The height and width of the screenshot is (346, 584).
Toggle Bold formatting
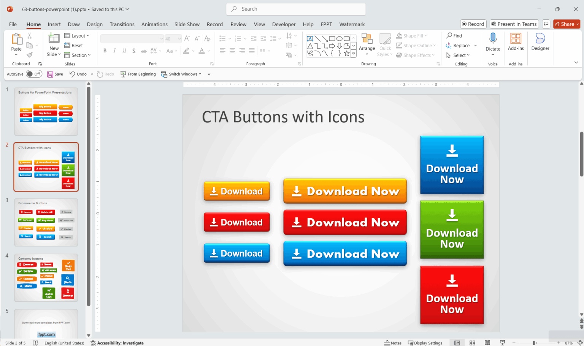tap(105, 50)
